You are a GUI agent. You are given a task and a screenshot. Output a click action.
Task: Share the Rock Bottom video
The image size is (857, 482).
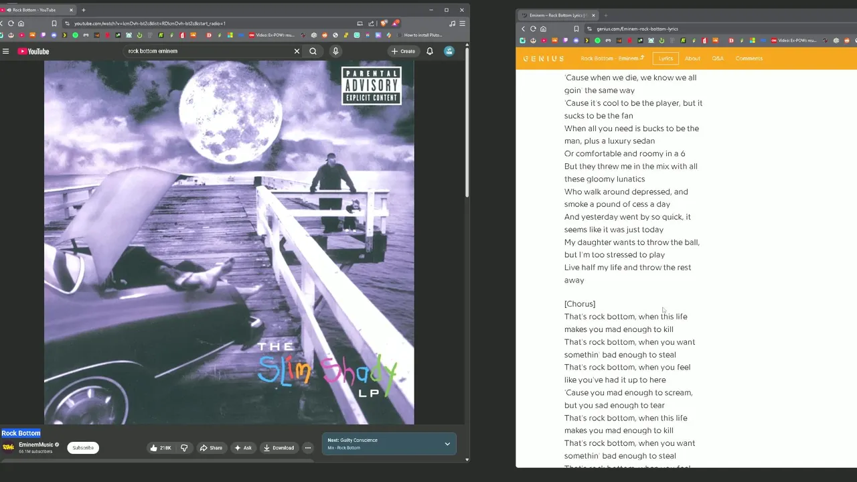coord(211,448)
